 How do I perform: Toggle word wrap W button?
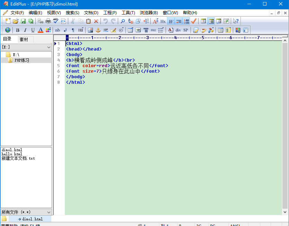point(171,21)
